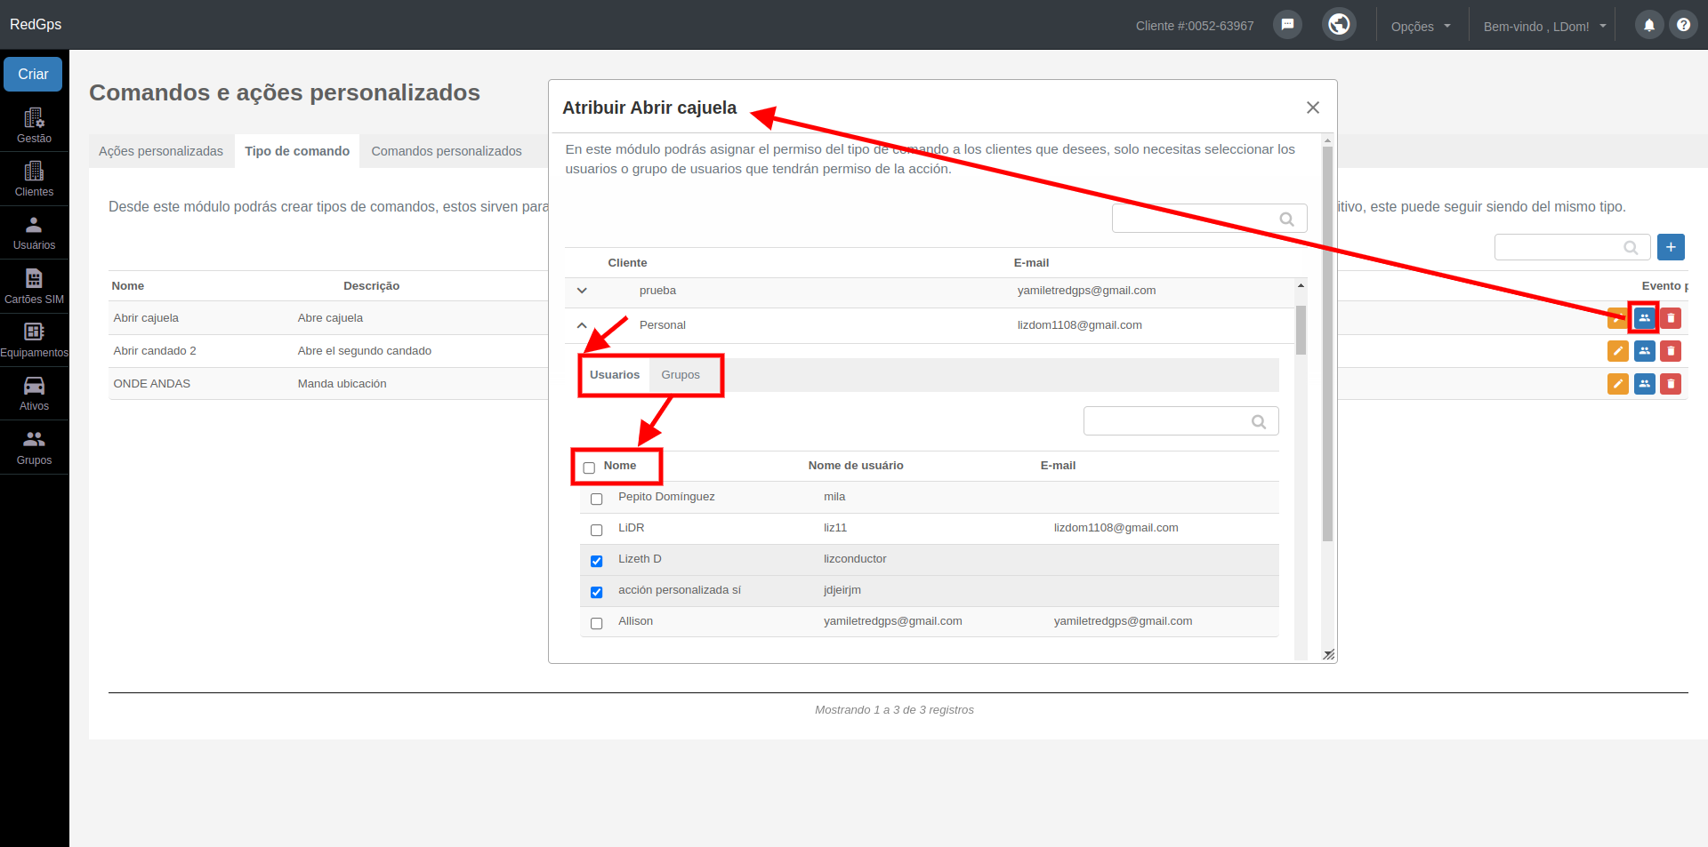Click the Criar button
Screen dimensions: 1708x847
[33, 75]
